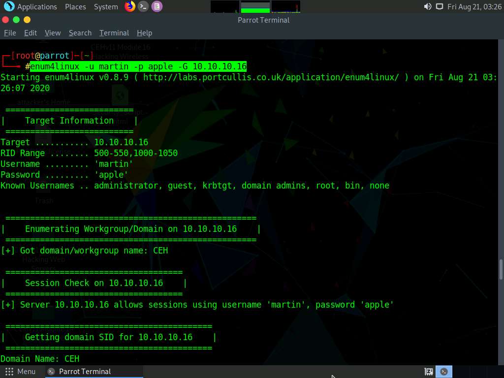
Task: Click the RID Range 500-550,1000-1050 line
Action: (89, 153)
